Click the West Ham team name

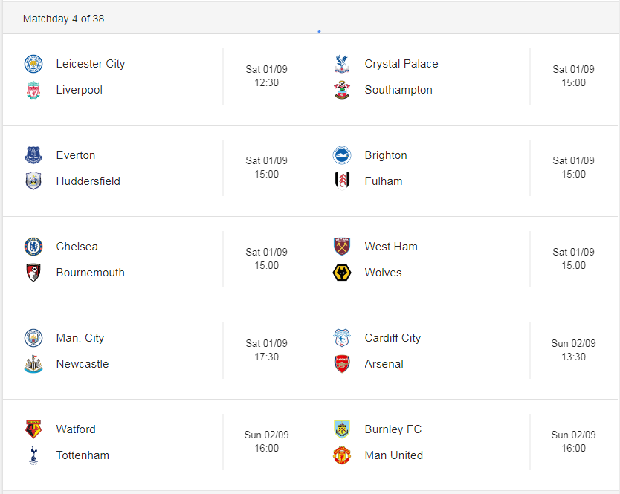[x=391, y=247]
